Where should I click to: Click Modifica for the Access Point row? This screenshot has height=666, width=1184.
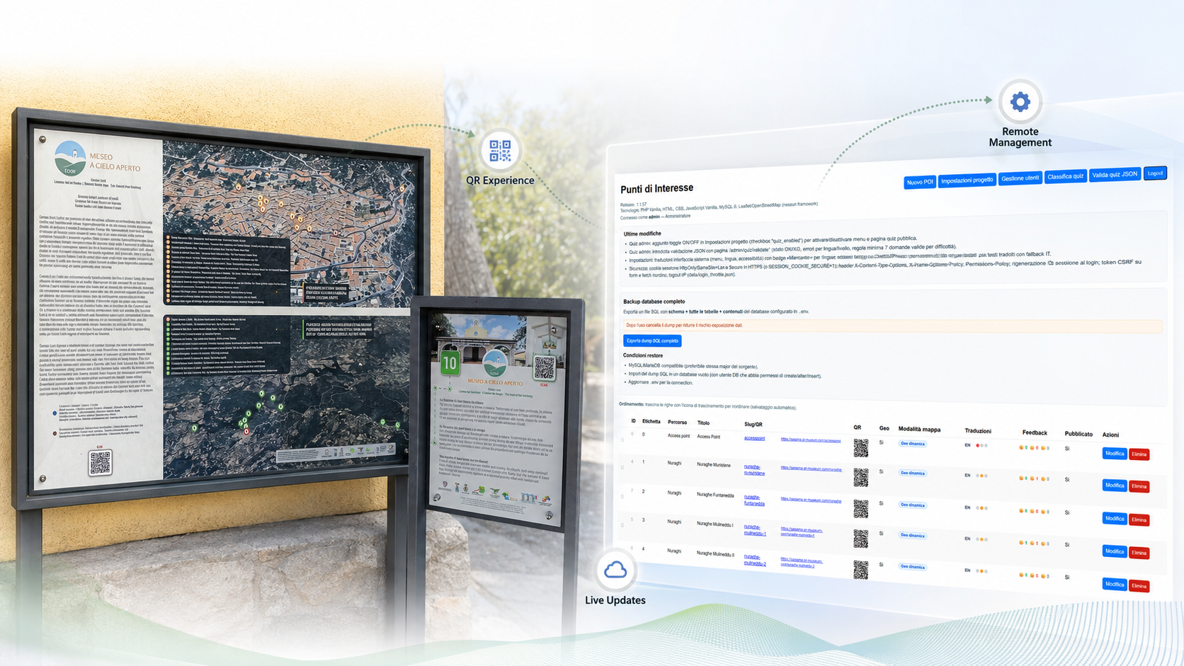coord(1114,454)
